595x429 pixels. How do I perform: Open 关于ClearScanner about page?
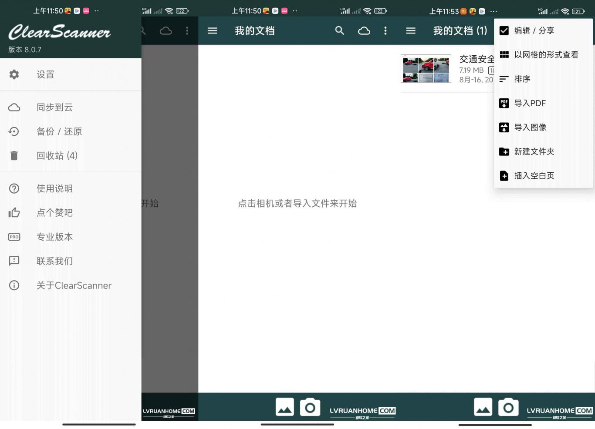(74, 285)
